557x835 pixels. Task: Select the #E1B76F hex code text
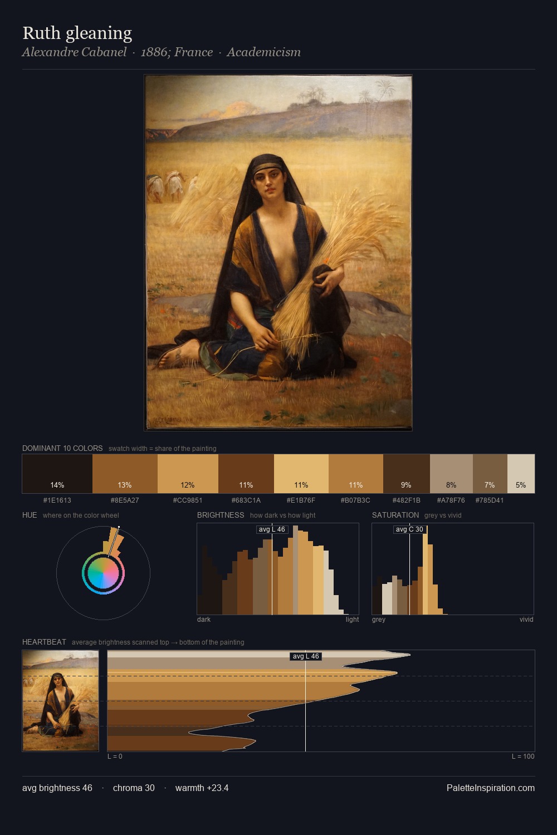click(x=301, y=500)
